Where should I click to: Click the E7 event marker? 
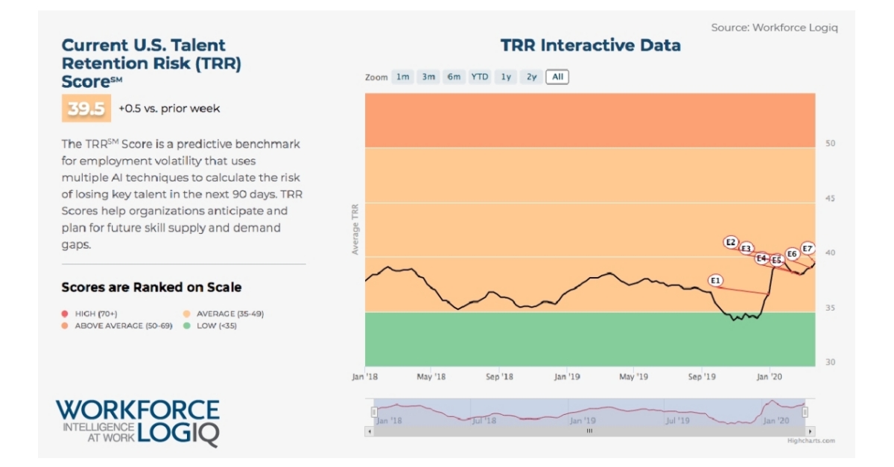[x=808, y=249]
